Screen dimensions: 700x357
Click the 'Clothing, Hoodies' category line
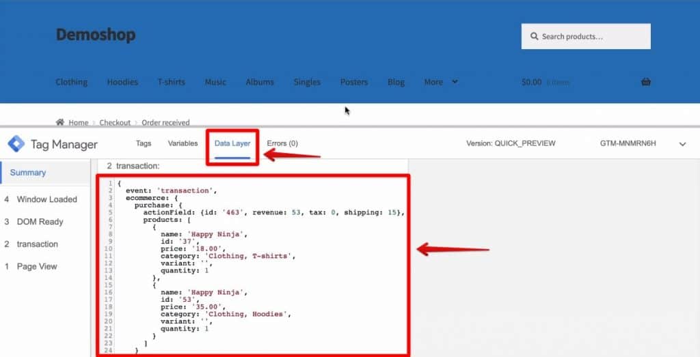(x=226, y=314)
